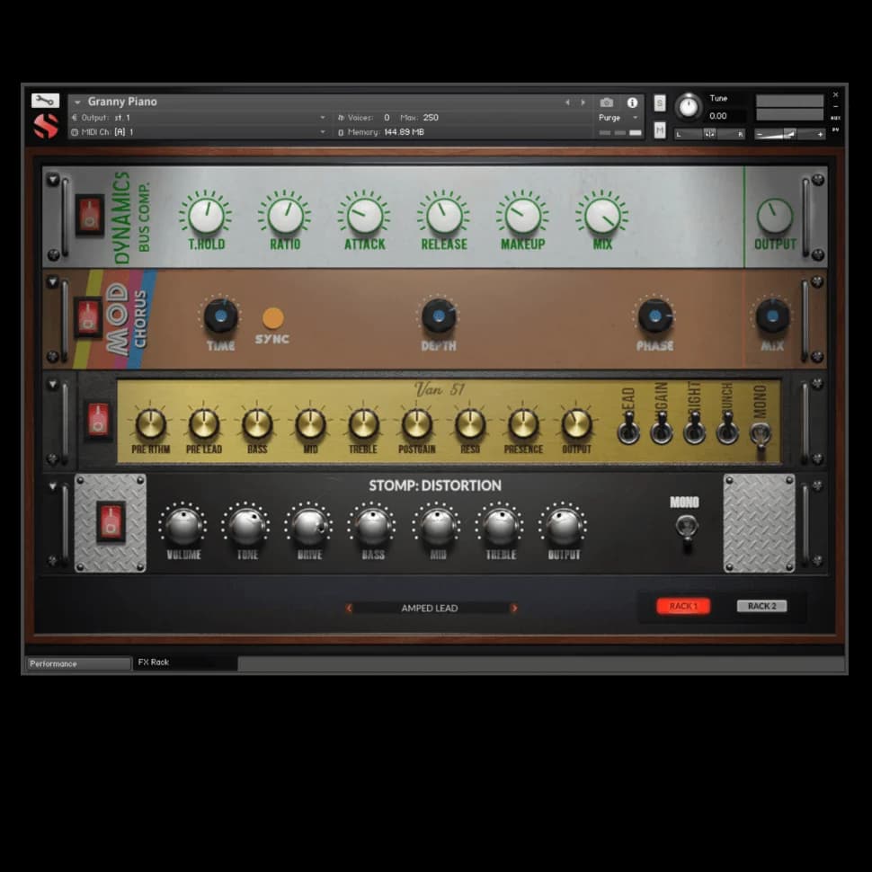Select next preset after AMPED LEAD
Image resolution: width=872 pixels, height=872 pixels.
[514, 609]
